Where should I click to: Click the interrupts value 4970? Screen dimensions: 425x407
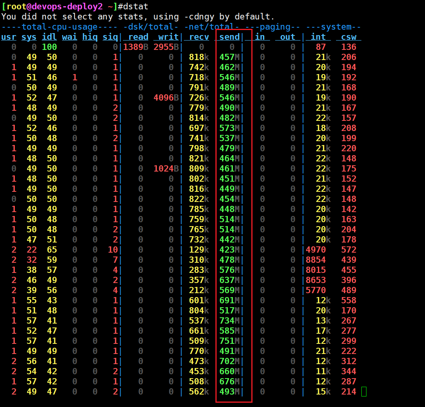[x=316, y=250]
